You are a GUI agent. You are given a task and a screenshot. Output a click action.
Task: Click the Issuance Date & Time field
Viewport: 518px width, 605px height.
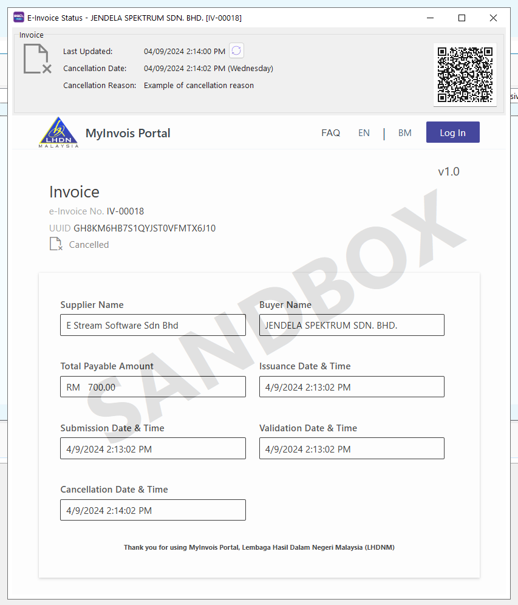pyautogui.click(x=352, y=387)
